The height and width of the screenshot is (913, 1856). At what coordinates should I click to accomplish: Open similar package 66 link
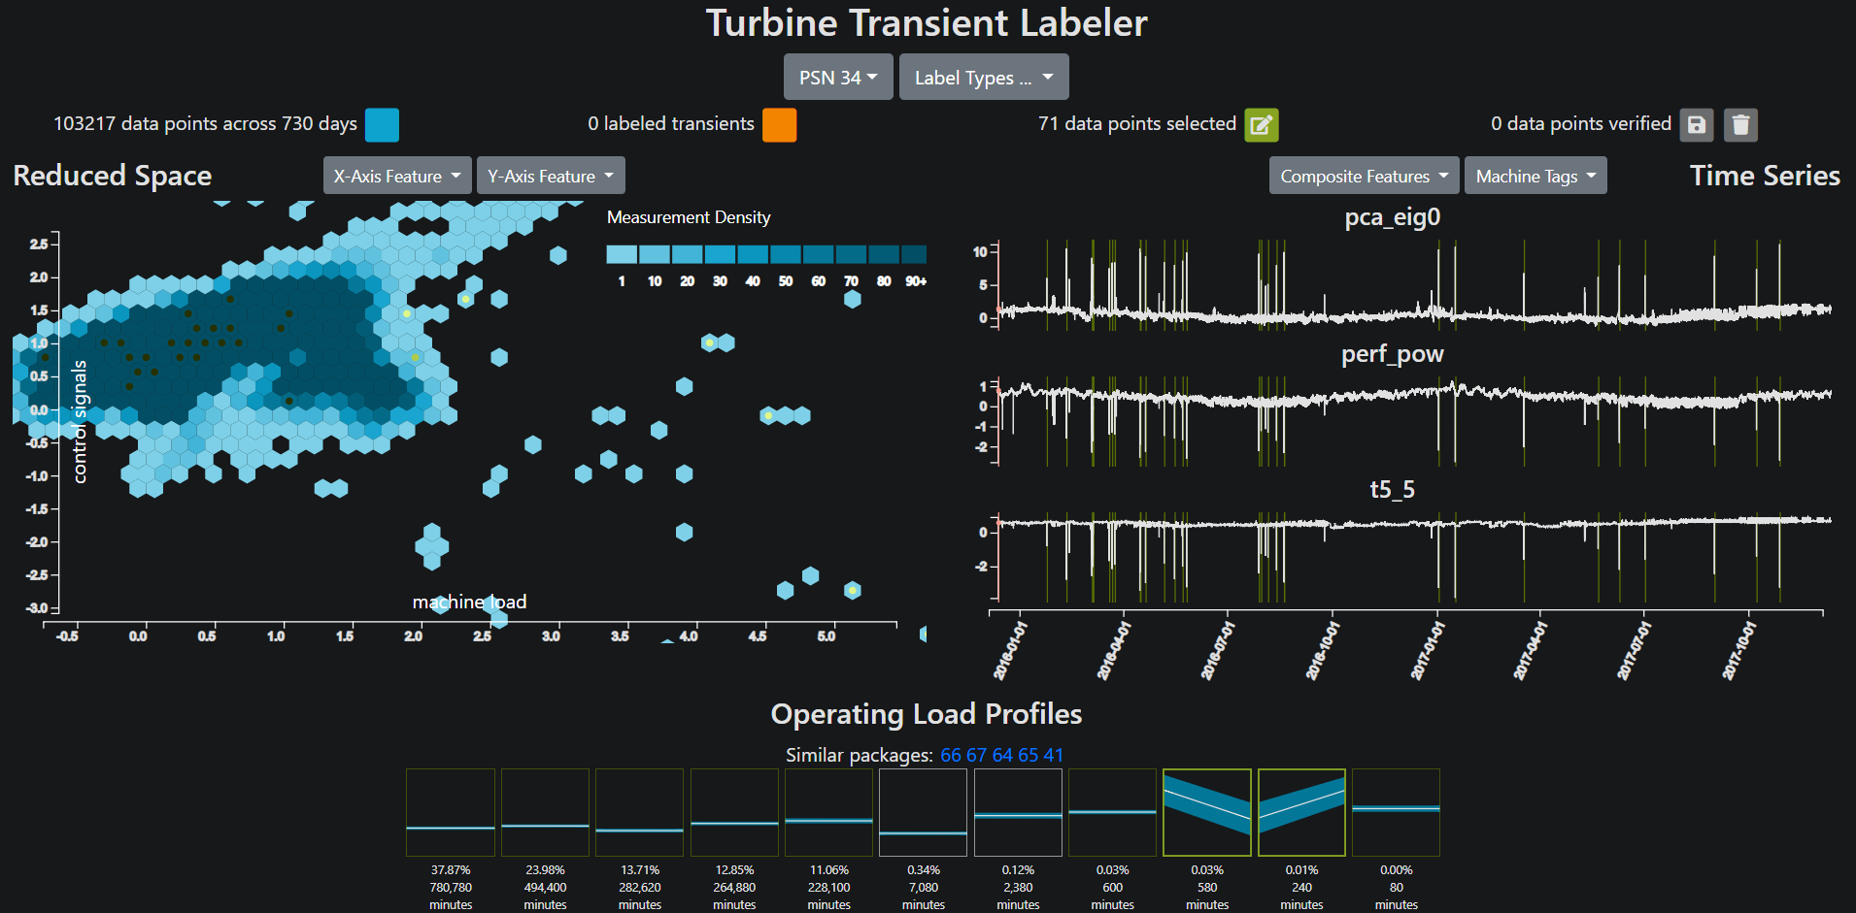pyautogui.click(x=951, y=755)
